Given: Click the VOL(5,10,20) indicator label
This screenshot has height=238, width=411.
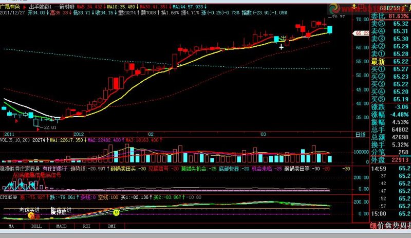Looking at the screenshot, I should [15, 140].
